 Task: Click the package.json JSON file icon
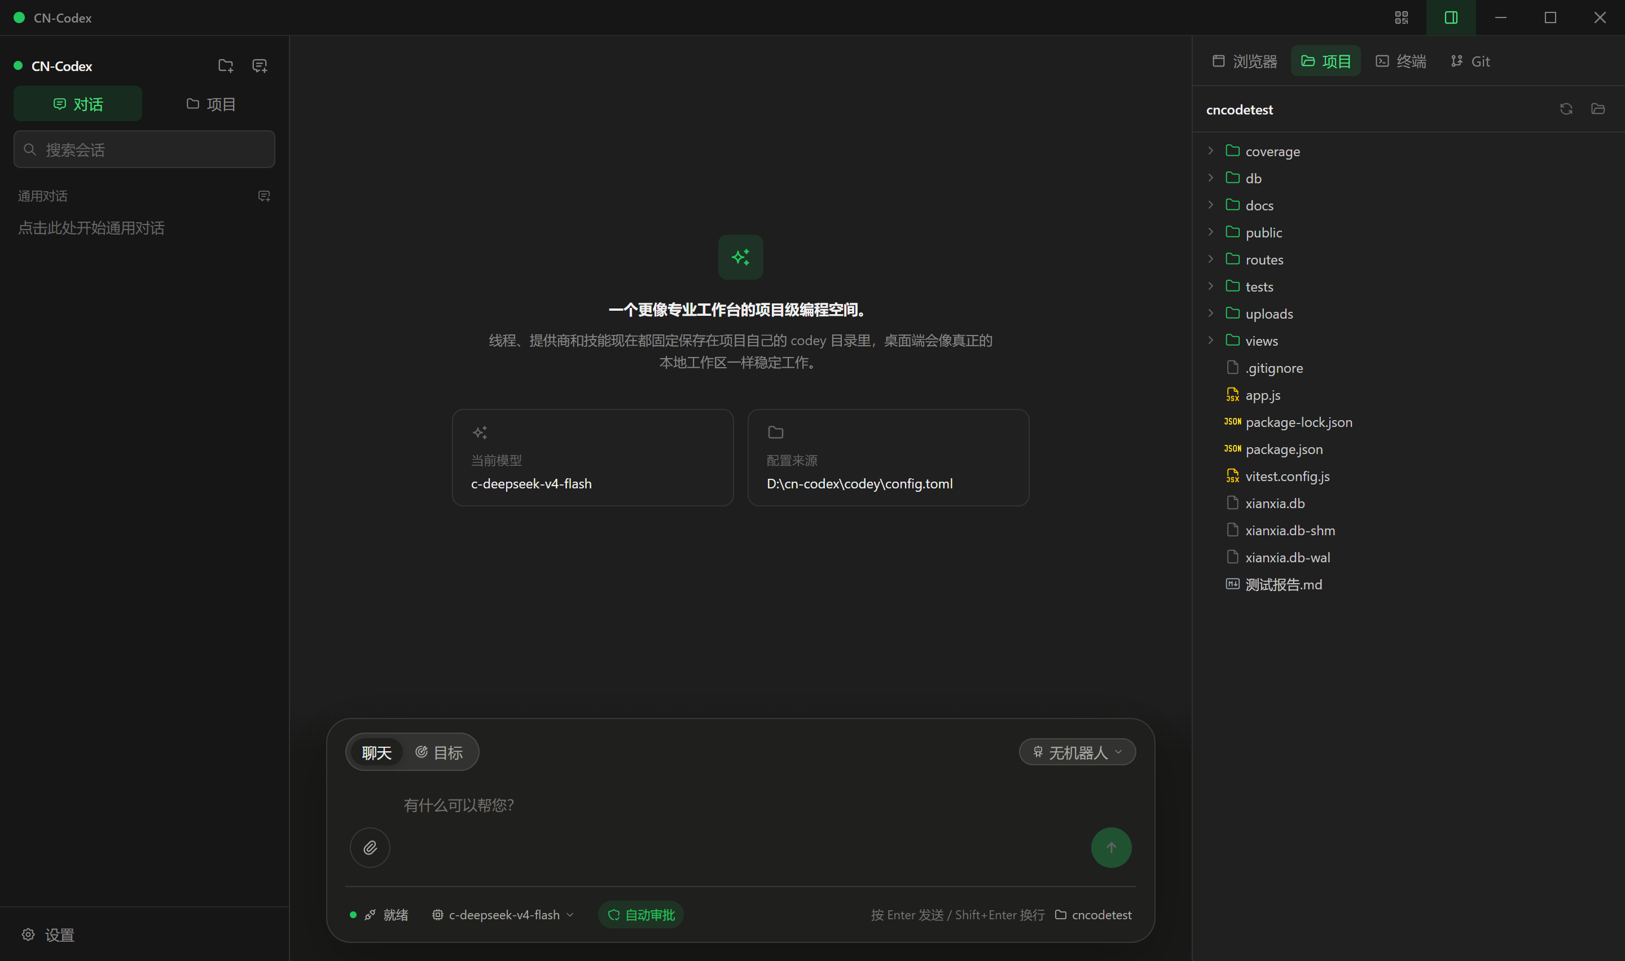pyautogui.click(x=1232, y=449)
